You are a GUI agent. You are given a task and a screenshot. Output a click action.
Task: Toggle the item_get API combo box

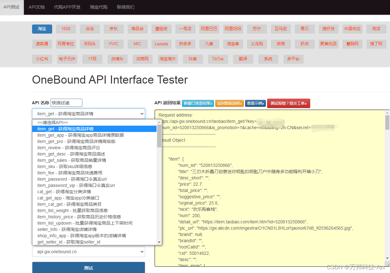coord(89,114)
